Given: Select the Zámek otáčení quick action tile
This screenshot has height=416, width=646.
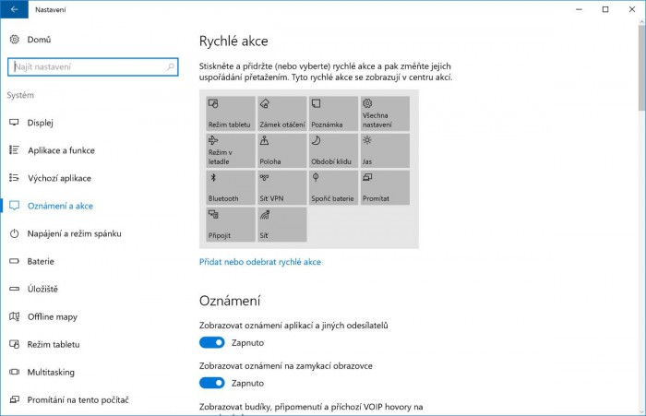Looking at the screenshot, I should tap(281, 113).
